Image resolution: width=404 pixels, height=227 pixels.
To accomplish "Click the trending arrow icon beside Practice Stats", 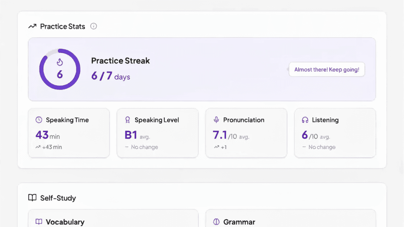I will (32, 26).
